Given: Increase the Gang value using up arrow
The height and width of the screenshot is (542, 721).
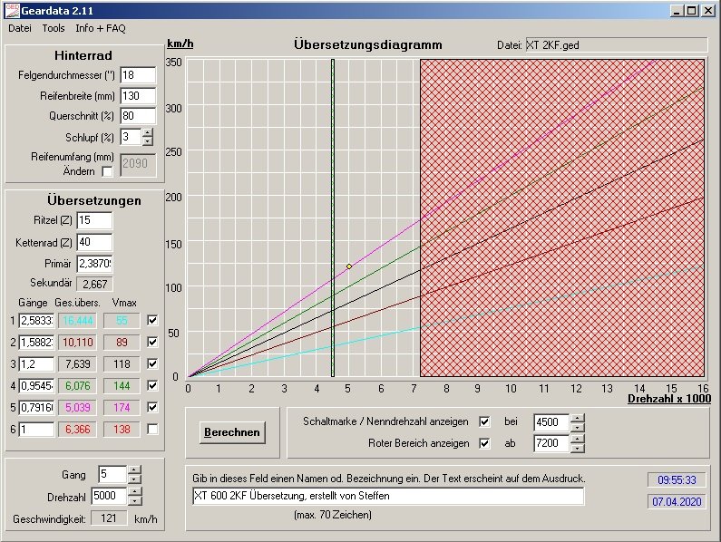Looking at the screenshot, I should point(135,469).
